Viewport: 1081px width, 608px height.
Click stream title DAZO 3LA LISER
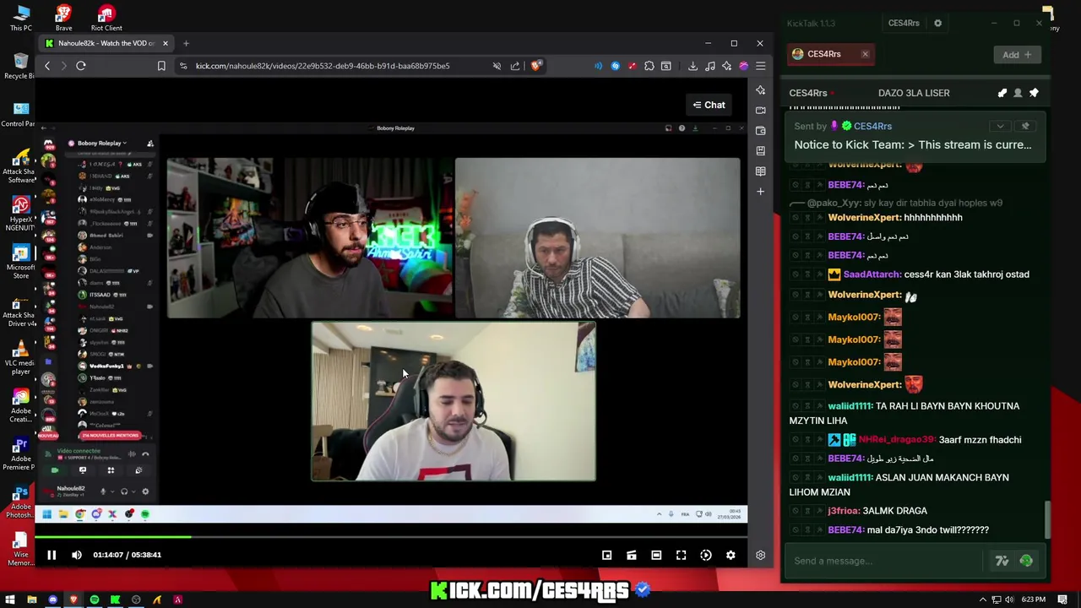click(x=914, y=93)
